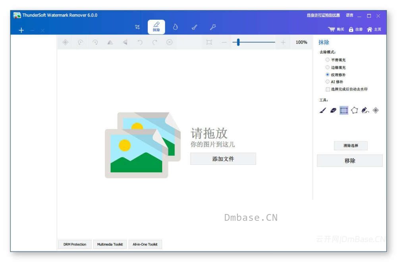Select the brush selection tool

tap(322, 110)
